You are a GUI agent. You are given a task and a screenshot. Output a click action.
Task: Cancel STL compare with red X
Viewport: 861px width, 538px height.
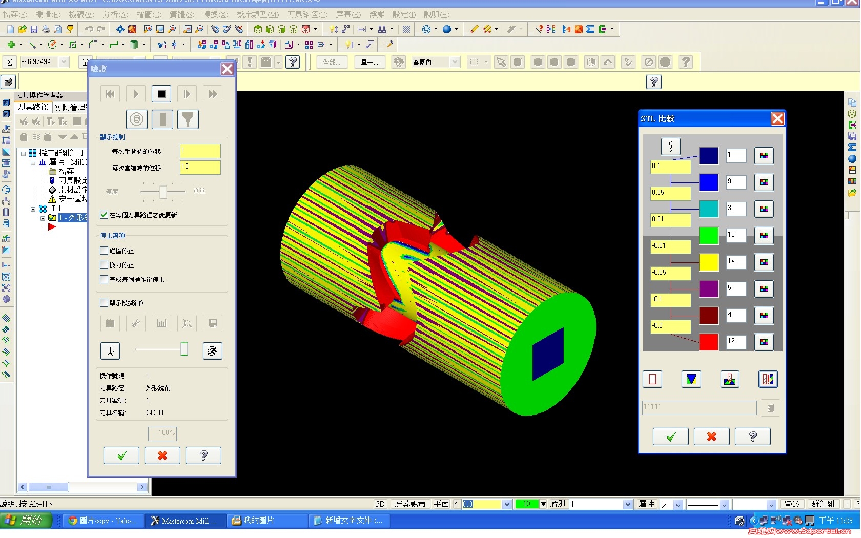(x=712, y=437)
